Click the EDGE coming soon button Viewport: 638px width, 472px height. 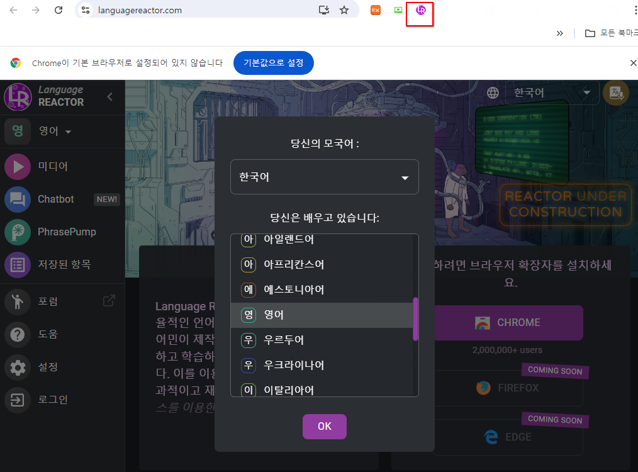point(507,437)
